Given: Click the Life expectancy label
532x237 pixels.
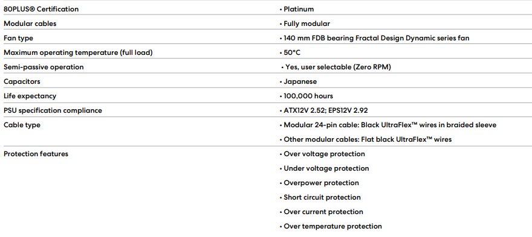Looking at the screenshot, I should [x=30, y=96].
